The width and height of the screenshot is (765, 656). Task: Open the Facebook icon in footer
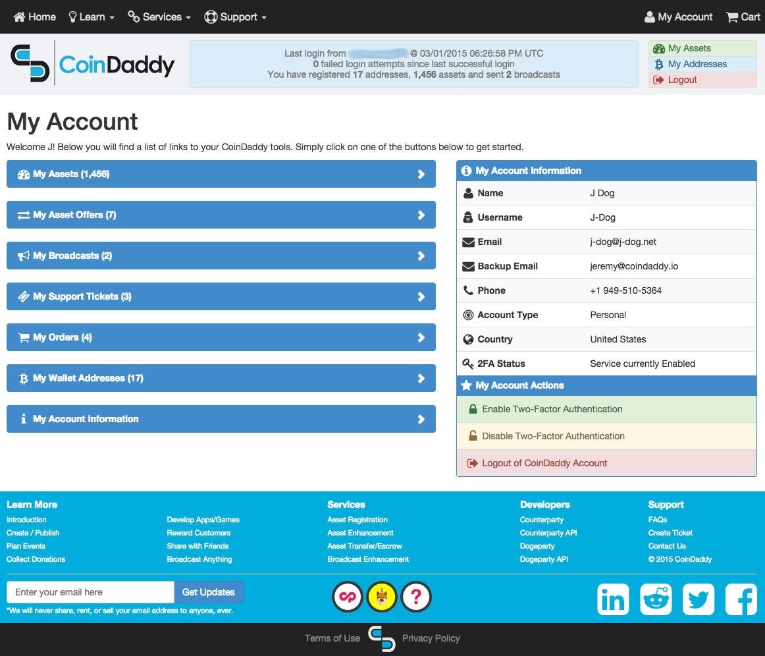[741, 599]
